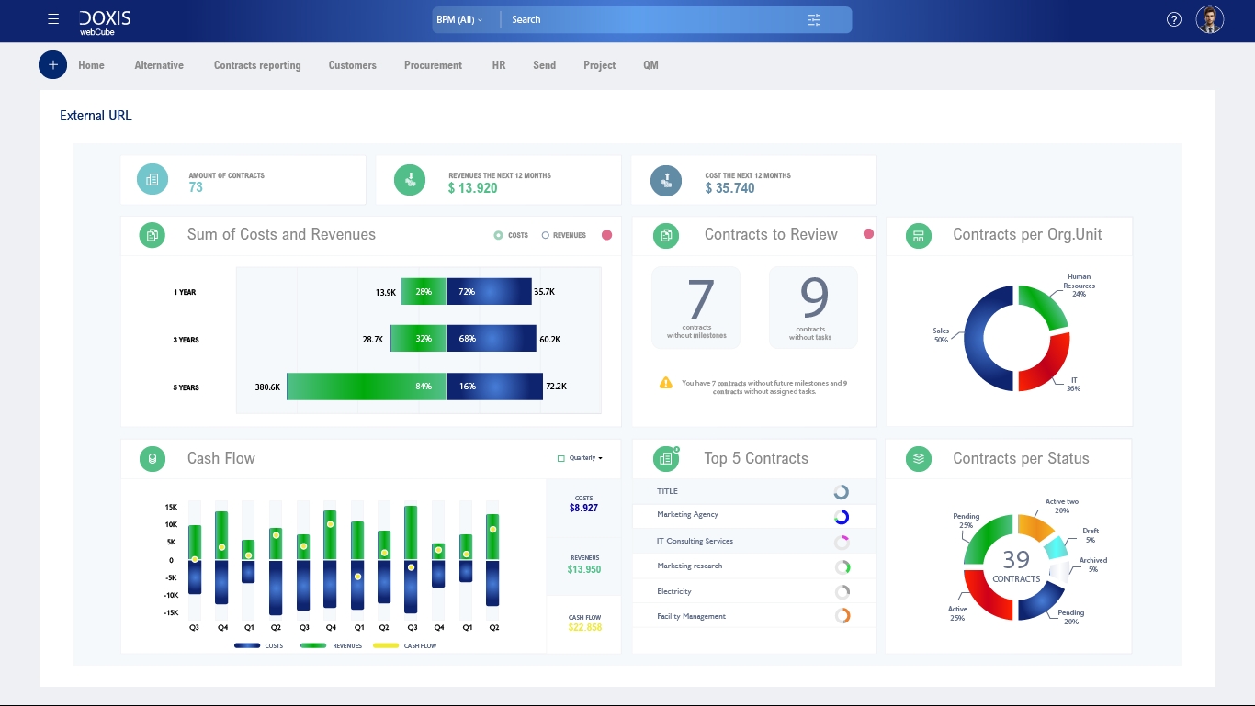Click the Amount of Contracts card icon
The height and width of the screenshot is (706, 1255).
tap(152, 179)
